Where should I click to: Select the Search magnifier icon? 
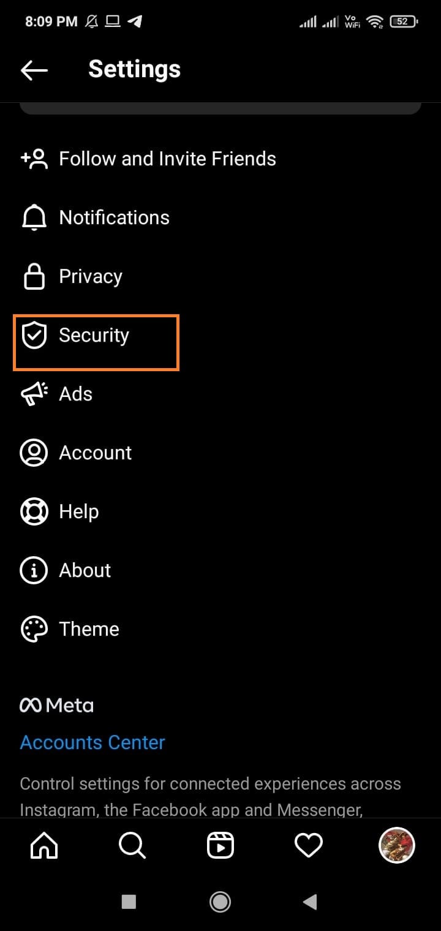(132, 845)
